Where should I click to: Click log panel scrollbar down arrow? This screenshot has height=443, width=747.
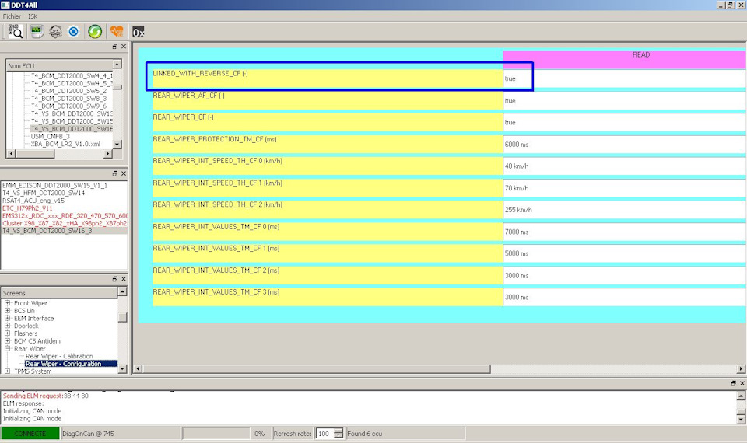(x=741, y=419)
